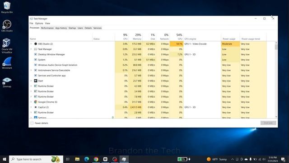Image resolution: width=289 pixels, height=163 pixels.
Task: Collapse view with Fewer details
Action: click(39, 123)
